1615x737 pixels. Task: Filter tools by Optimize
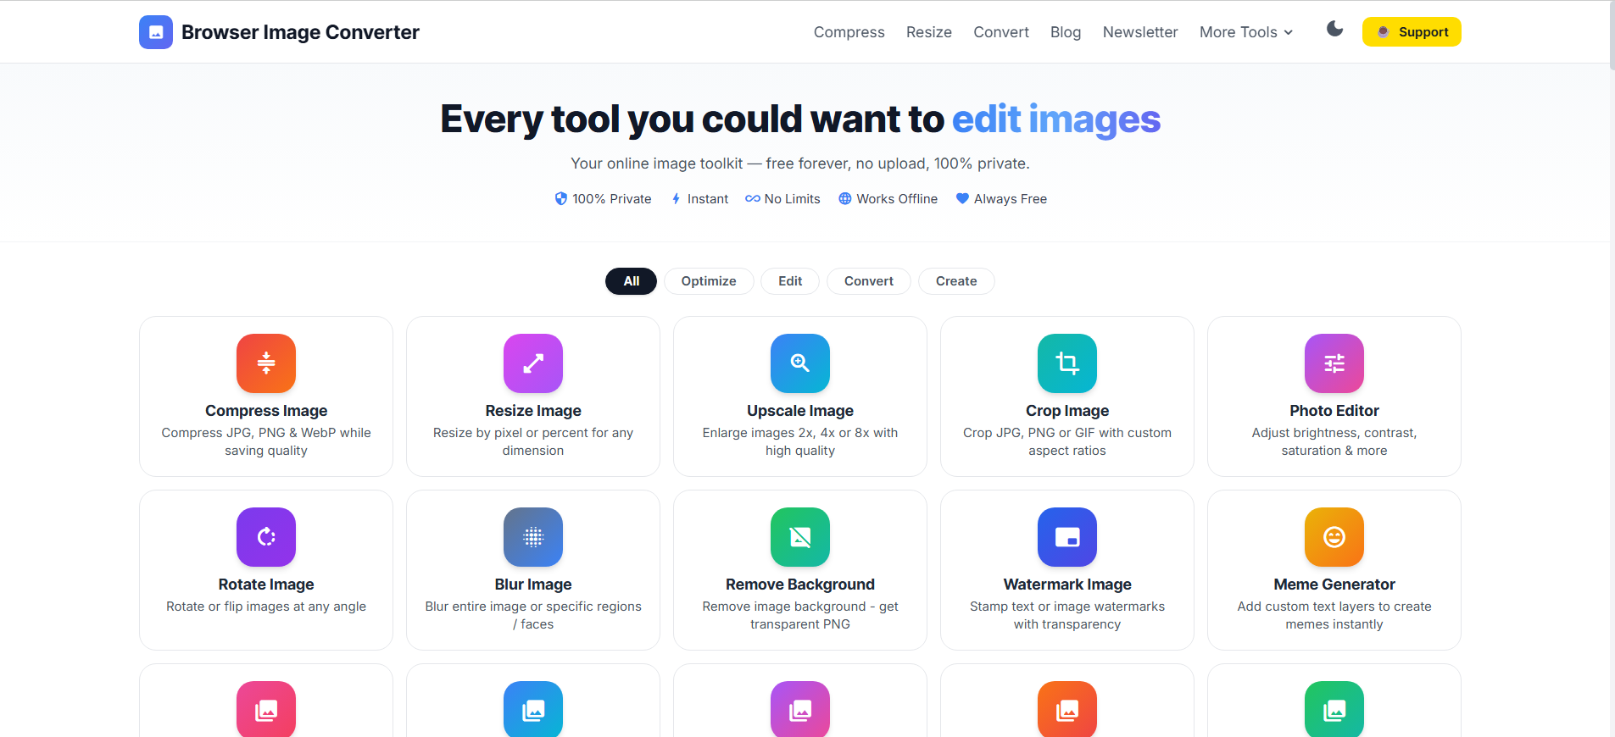click(x=709, y=281)
